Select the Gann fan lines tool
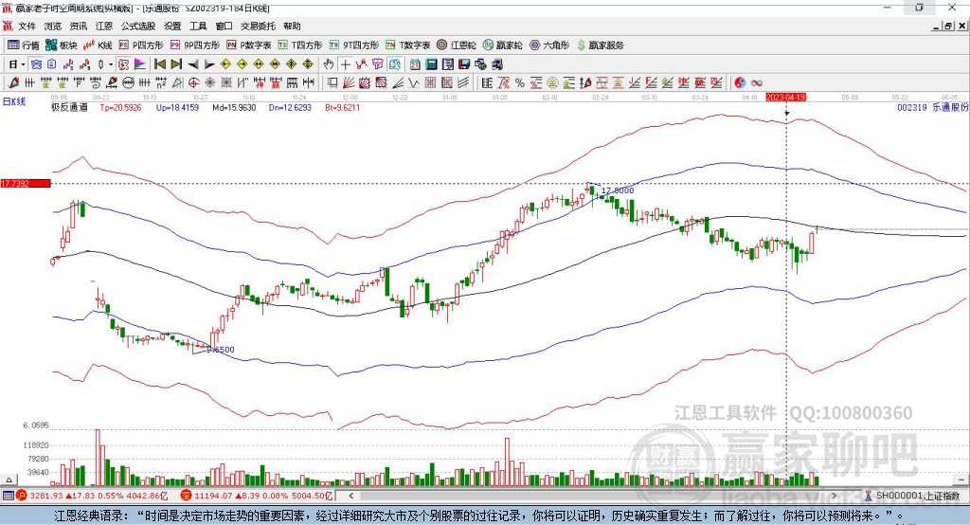Image resolution: width=970 pixels, height=525 pixels. 348,82
